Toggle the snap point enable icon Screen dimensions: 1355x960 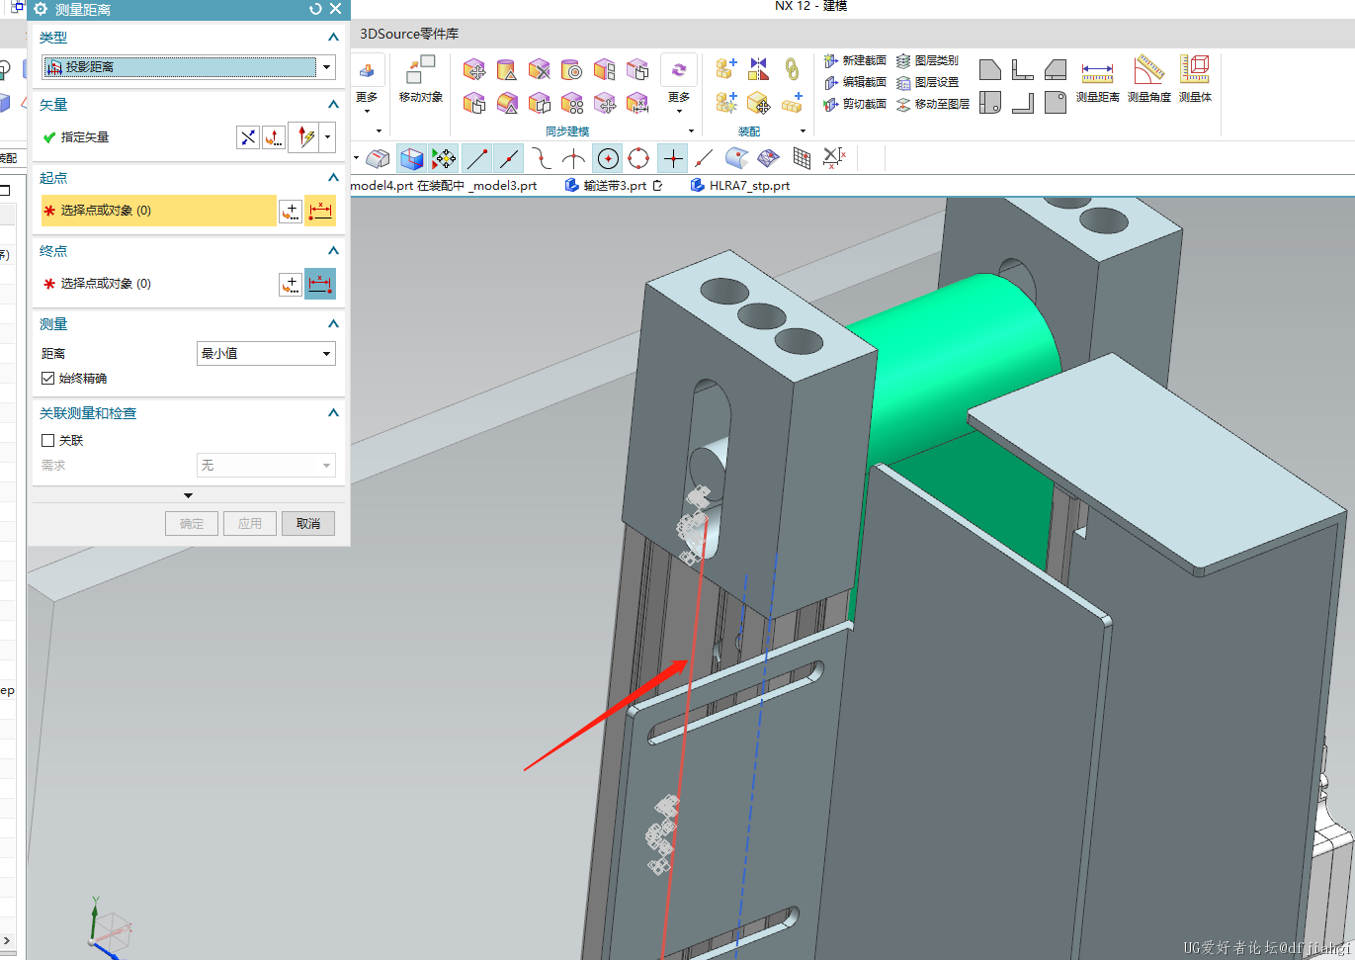tap(444, 158)
